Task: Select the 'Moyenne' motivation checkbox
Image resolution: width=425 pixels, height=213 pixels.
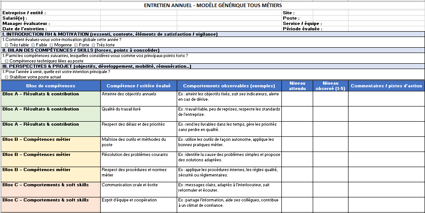Action: click(x=51, y=45)
